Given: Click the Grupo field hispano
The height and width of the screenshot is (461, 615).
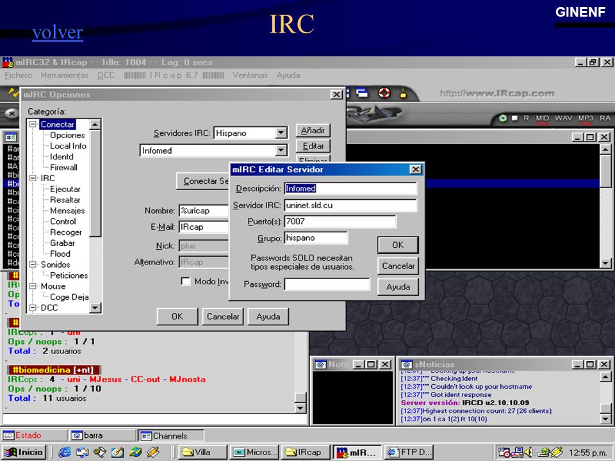Looking at the screenshot, I should (316, 238).
